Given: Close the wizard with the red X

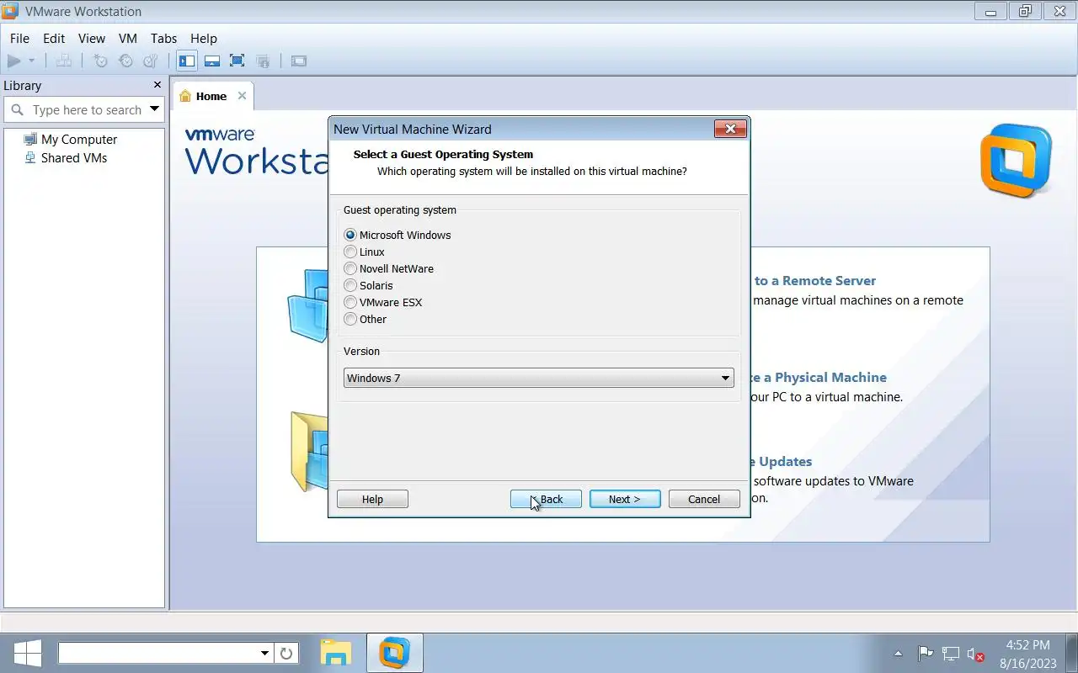Looking at the screenshot, I should click(730, 129).
